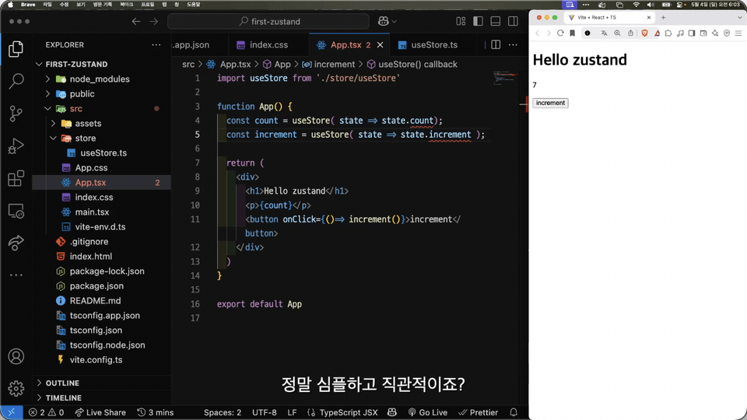Image resolution: width=747 pixels, height=420 pixels.
Task: Click the editor minimap preview
Action: point(504,77)
